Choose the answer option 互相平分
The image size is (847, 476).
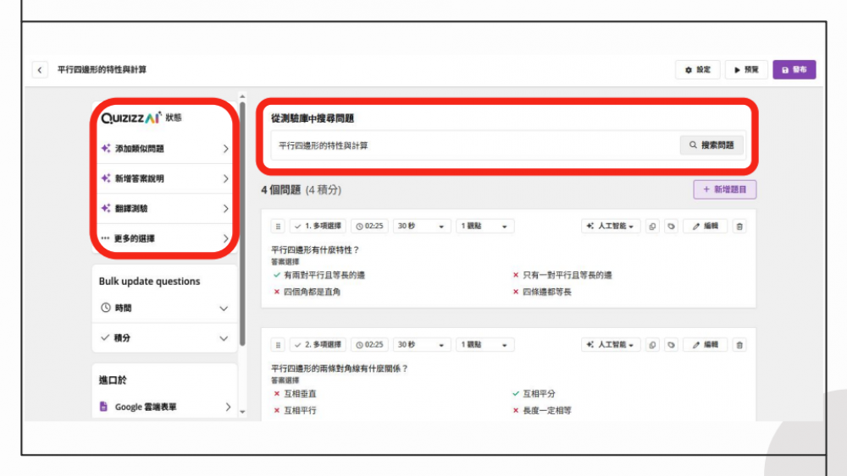click(x=539, y=394)
